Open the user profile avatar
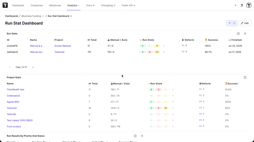The image size is (254, 142). click(249, 5)
